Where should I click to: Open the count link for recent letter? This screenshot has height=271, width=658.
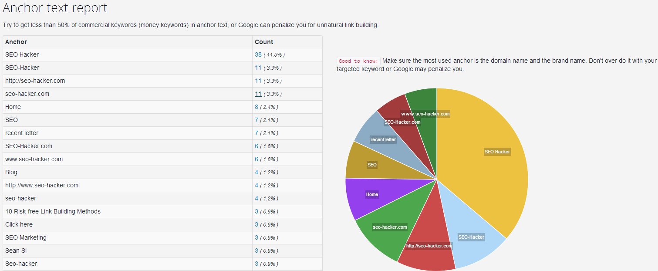(256, 133)
